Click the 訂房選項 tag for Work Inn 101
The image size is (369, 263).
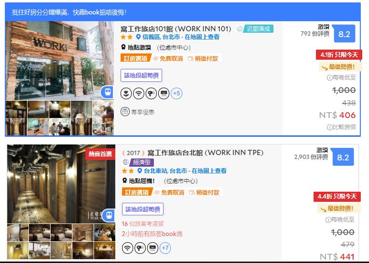coord(136,58)
